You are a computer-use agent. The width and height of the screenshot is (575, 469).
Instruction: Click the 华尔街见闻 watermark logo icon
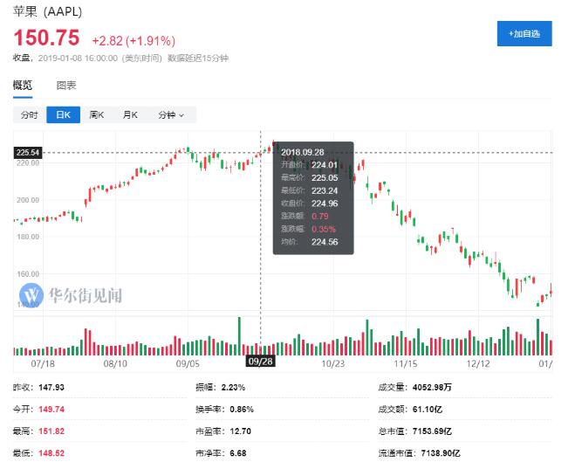(31, 294)
